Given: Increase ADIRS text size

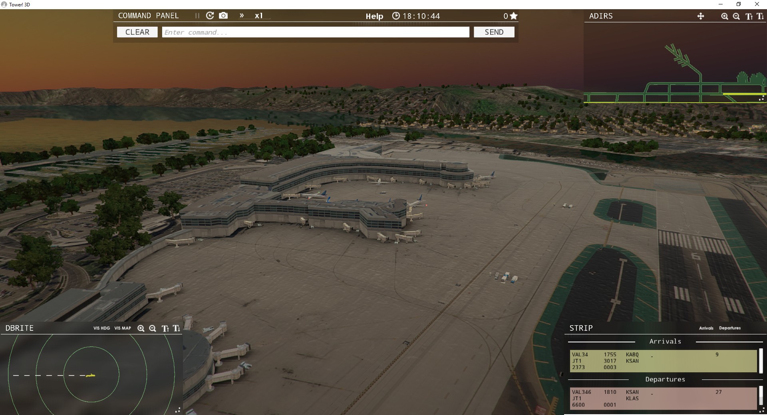Looking at the screenshot, I should pos(749,16).
